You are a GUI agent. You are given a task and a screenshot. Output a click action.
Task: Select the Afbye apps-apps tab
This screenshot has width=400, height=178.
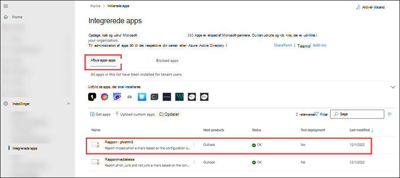[x=103, y=61]
